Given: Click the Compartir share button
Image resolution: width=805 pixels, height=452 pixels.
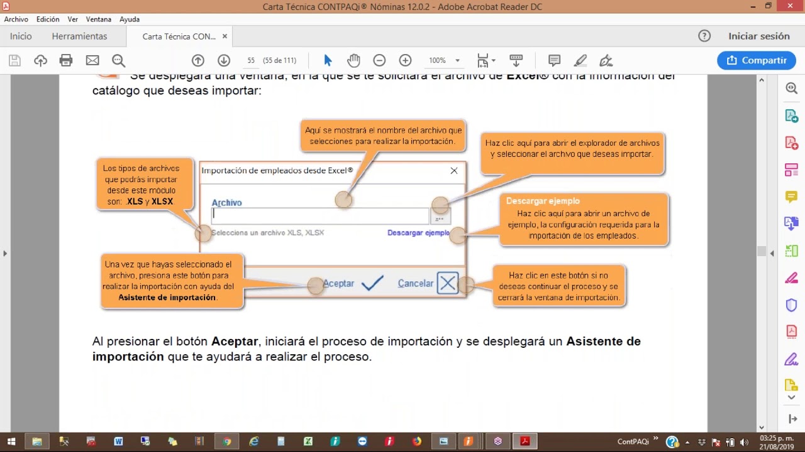Looking at the screenshot, I should point(757,60).
